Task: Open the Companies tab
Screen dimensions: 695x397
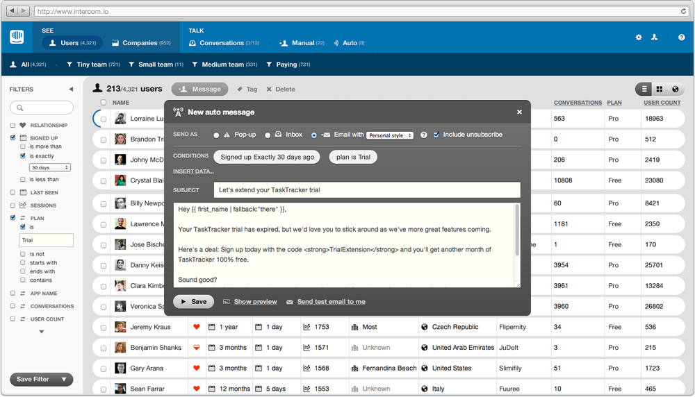Action: click(x=141, y=43)
